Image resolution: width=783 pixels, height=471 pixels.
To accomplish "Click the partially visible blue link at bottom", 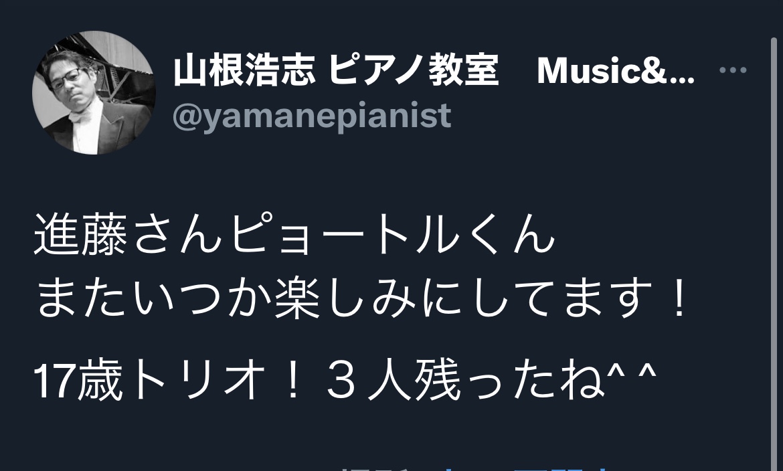I will click(x=524, y=468).
